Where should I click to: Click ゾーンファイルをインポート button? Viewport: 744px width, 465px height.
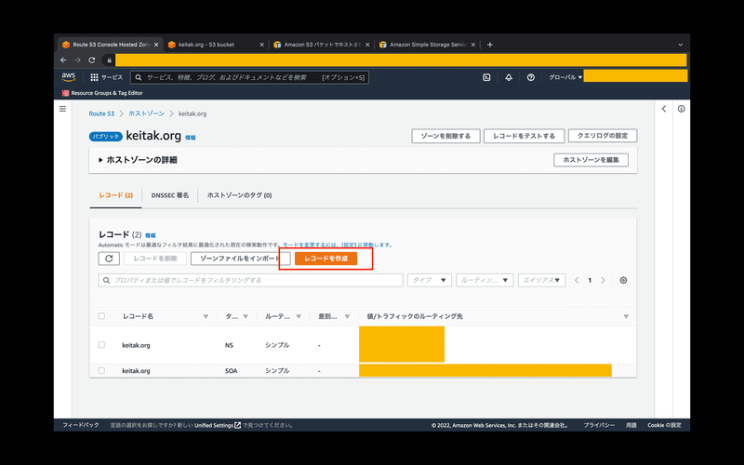point(240,259)
